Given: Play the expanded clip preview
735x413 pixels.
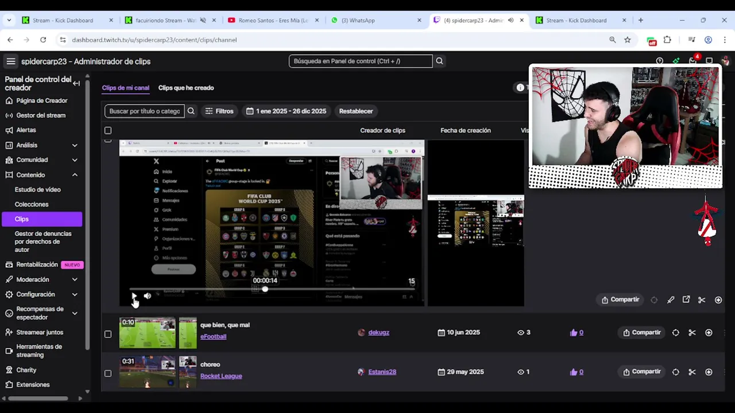Looking at the screenshot, I should [x=134, y=296].
